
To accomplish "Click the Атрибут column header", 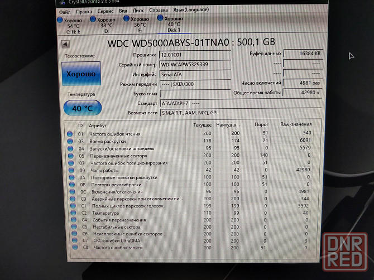I will point(98,125).
